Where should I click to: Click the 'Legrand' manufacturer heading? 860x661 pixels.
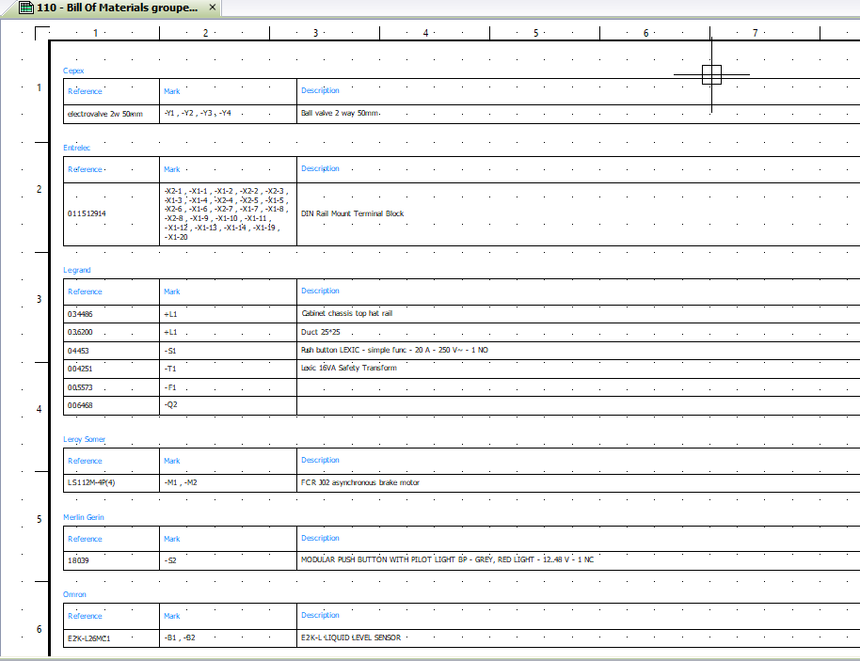(77, 270)
